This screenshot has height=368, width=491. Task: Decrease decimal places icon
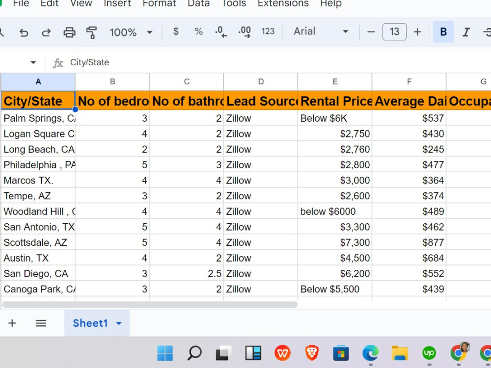(x=221, y=32)
